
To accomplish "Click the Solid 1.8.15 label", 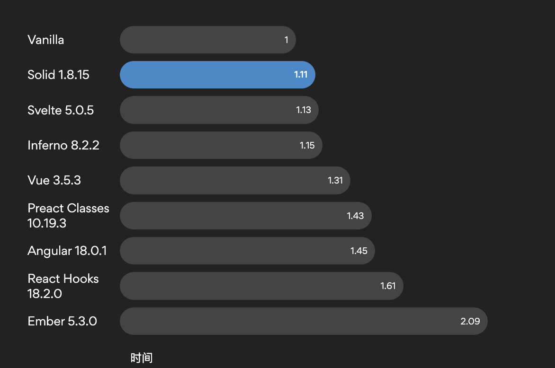I will click(x=58, y=75).
